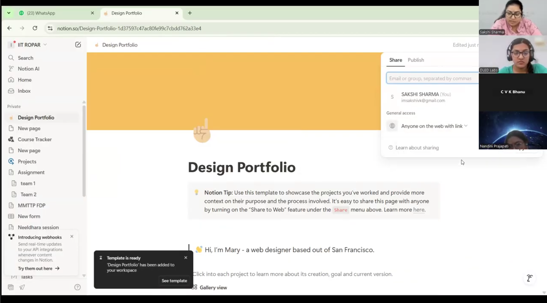The image size is (547, 303).
Task: Click the email or group input field
Action: [x=432, y=78]
